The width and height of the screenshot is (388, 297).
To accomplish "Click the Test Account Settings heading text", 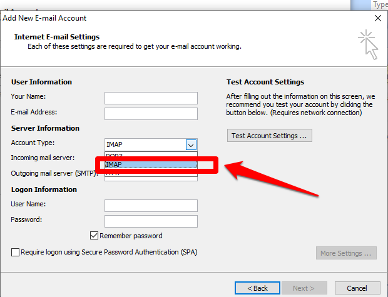I will 265,82.
